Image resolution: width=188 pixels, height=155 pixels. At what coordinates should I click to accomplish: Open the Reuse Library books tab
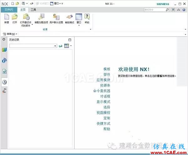(x=4, y=49)
